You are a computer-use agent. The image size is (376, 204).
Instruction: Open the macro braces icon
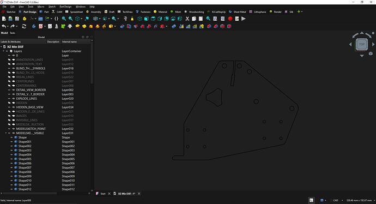[x=56, y=19]
